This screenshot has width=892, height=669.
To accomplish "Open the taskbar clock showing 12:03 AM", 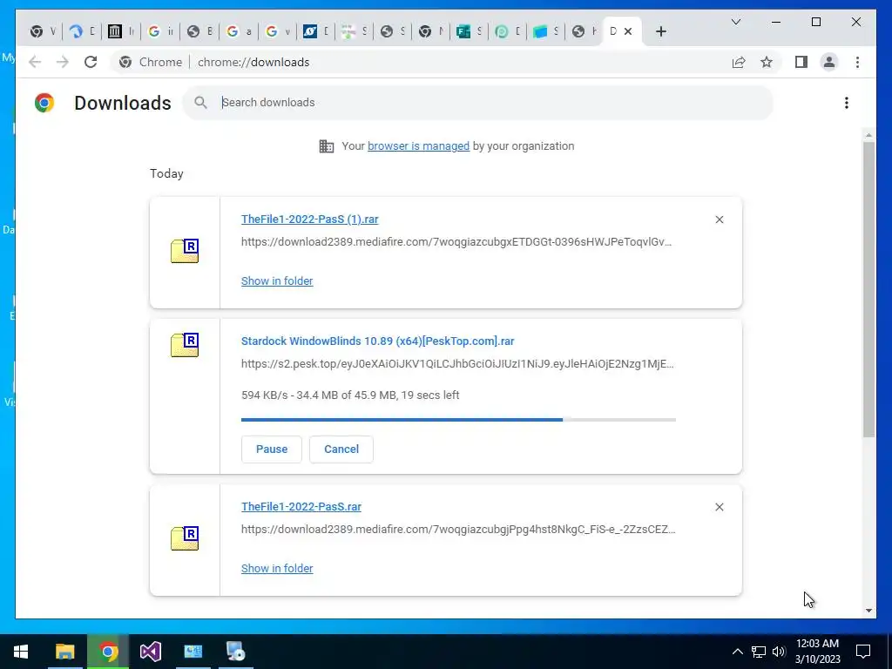I will click(817, 652).
